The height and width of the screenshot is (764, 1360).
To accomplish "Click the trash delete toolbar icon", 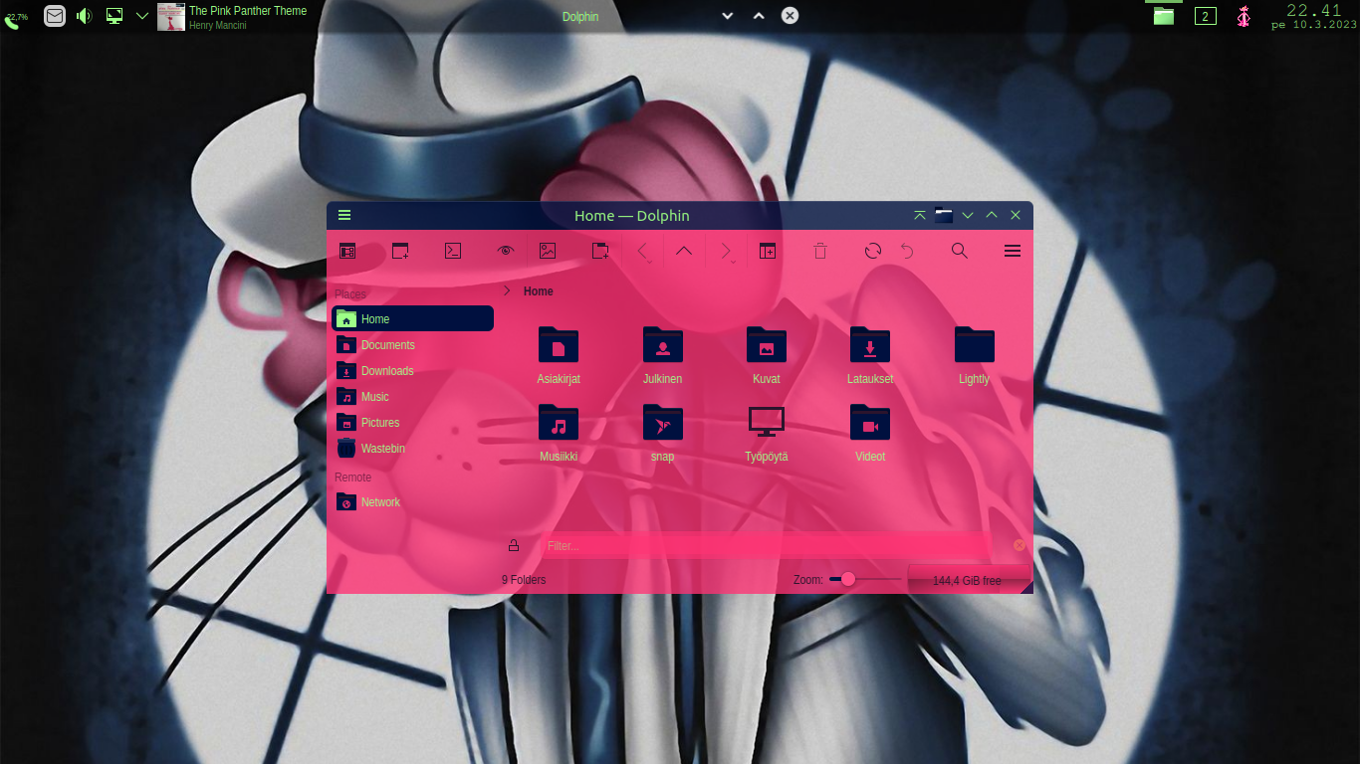I will tap(820, 251).
